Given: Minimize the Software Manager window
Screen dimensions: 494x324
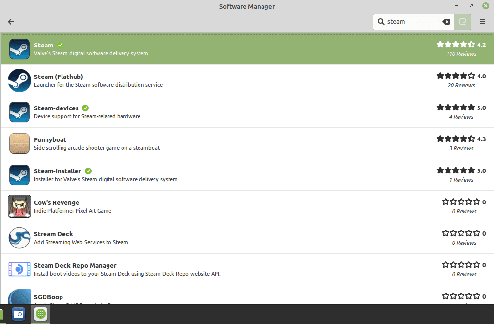Looking at the screenshot, I should [457, 6].
